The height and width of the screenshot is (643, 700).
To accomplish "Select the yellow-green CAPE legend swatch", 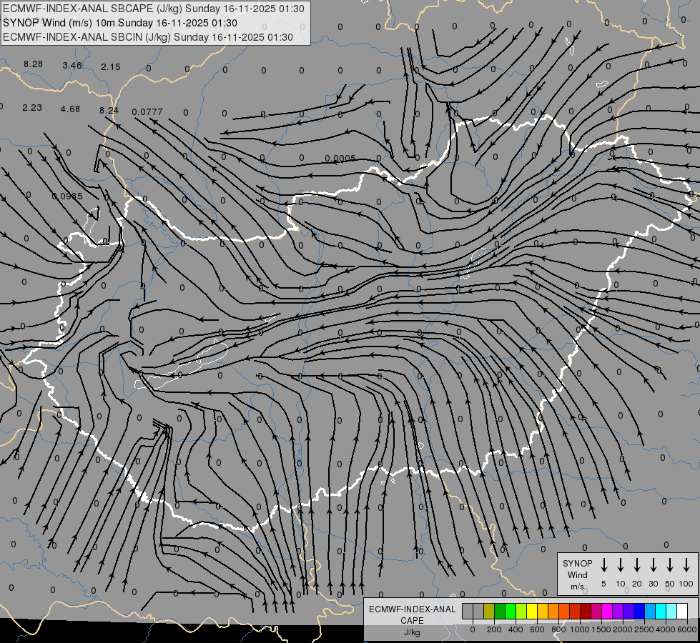I will point(521,611).
